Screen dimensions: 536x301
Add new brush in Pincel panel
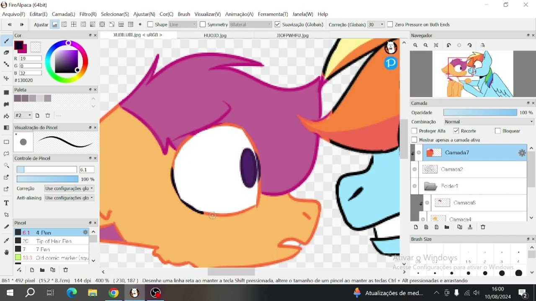coord(32,270)
